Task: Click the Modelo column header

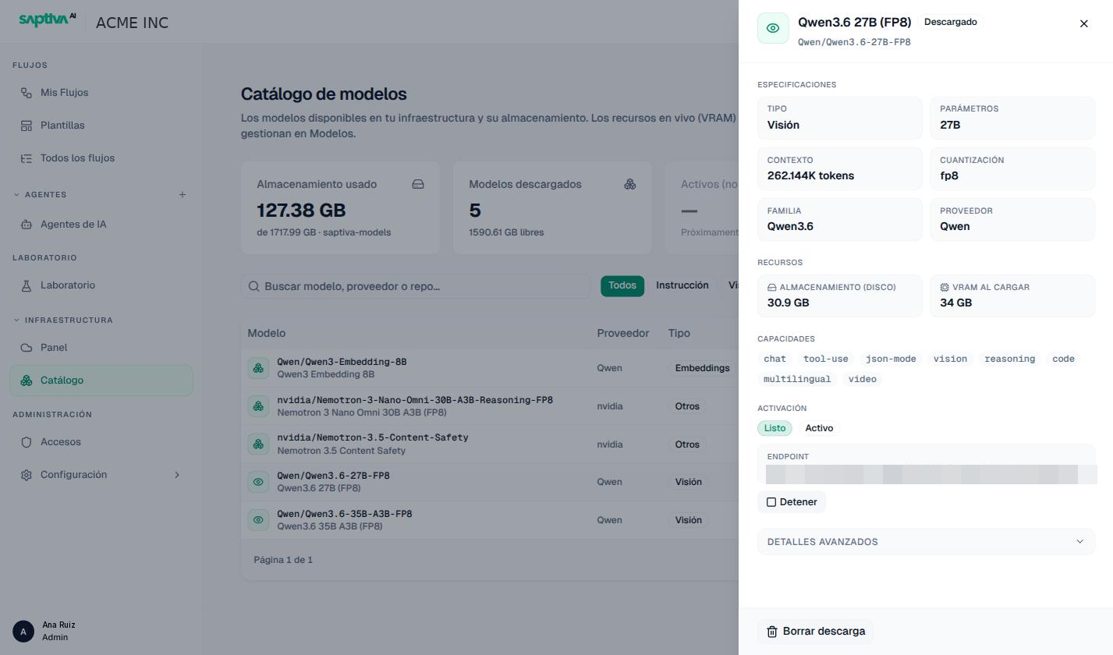Action: [x=267, y=333]
